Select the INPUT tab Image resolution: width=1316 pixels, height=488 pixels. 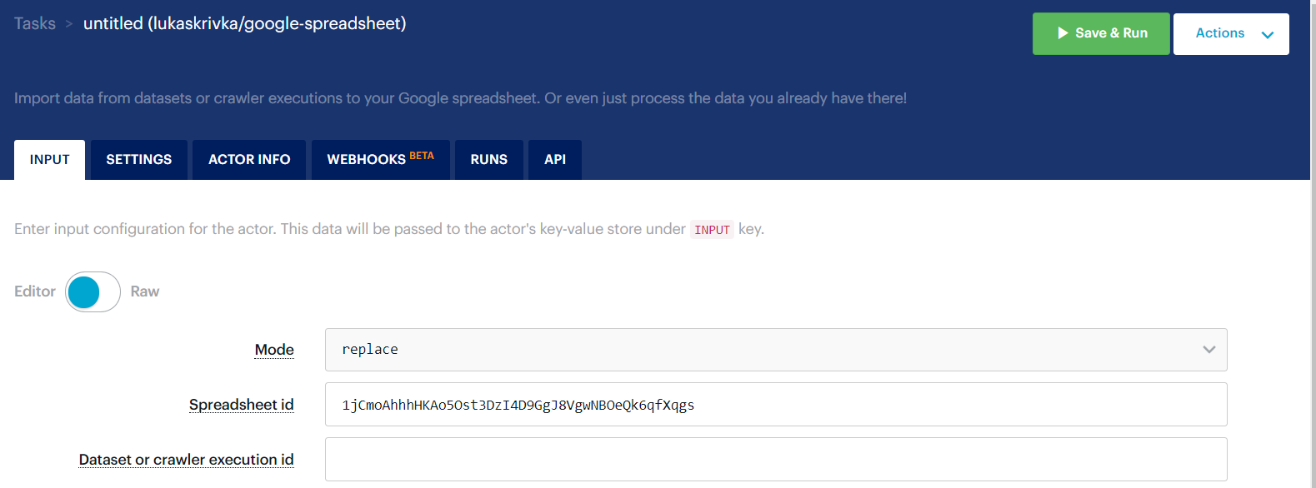[x=50, y=160]
